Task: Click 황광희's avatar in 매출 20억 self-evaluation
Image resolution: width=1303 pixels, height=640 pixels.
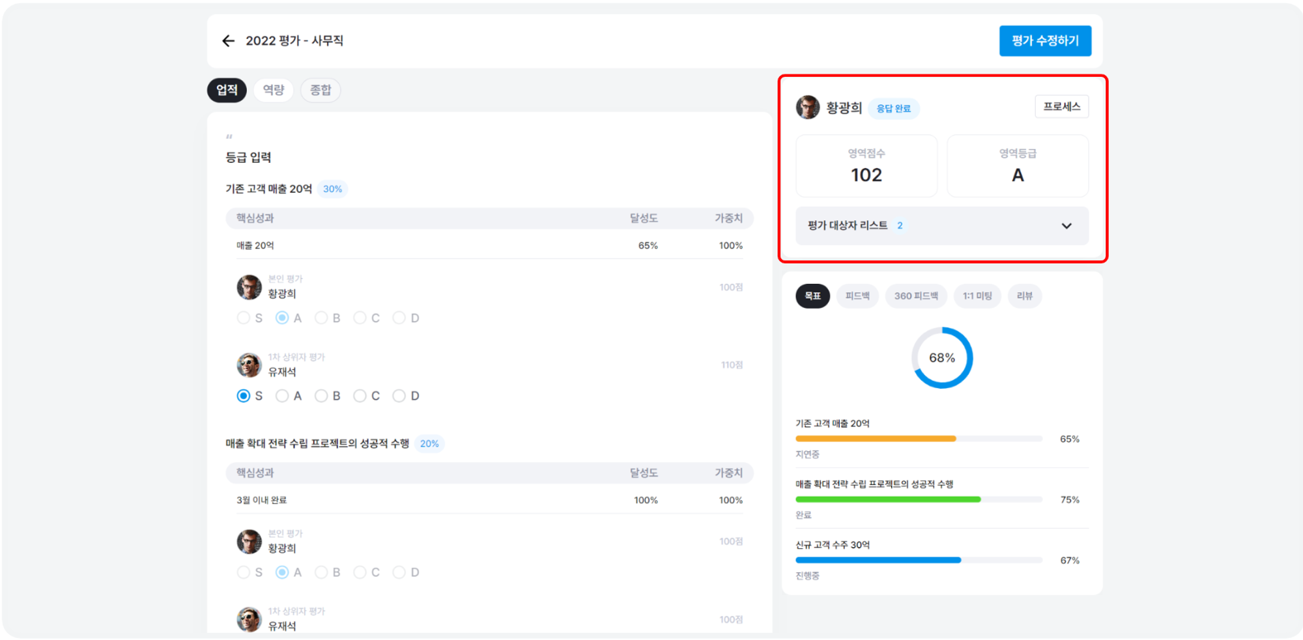Action: click(249, 287)
